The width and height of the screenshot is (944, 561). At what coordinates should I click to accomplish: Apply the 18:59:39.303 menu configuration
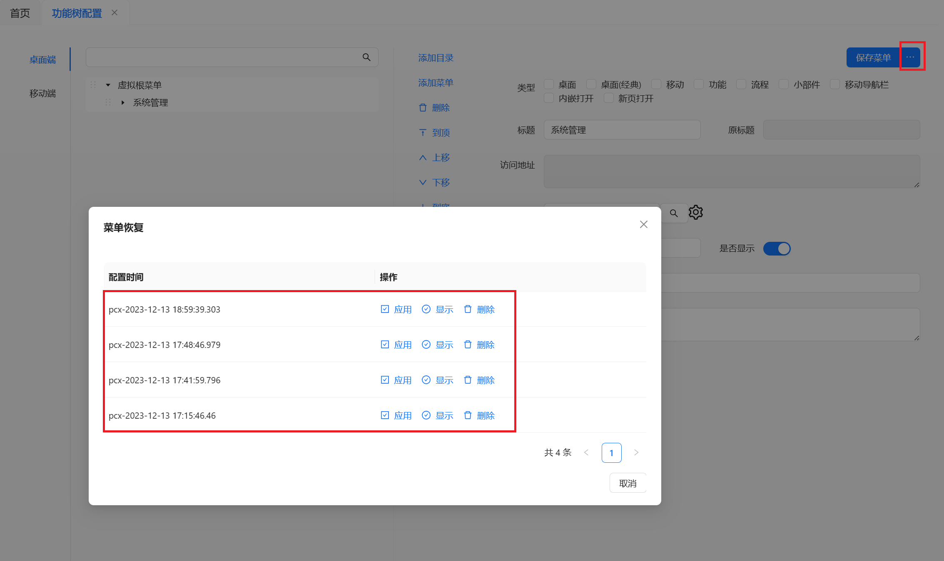point(396,309)
